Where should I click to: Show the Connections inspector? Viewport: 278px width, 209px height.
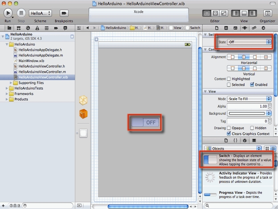(263, 28)
